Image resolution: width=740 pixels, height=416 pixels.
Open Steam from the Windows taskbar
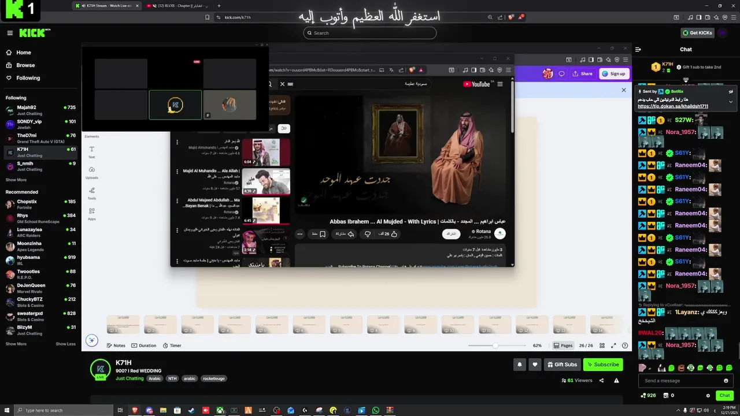click(191, 410)
